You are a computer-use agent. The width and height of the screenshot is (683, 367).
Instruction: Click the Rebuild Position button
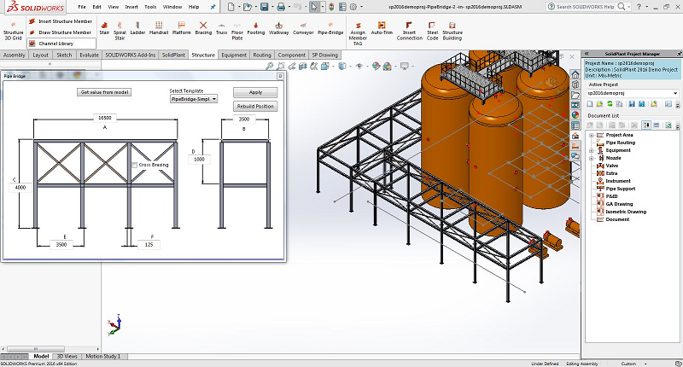click(x=255, y=106)
